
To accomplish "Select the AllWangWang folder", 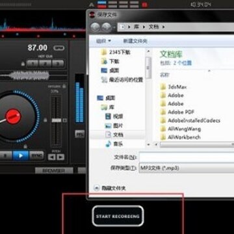I will 181,129.
